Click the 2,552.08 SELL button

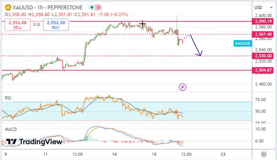click(x=18, y=25)
